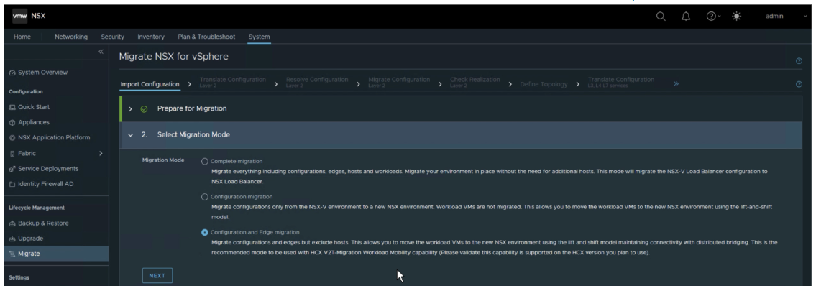Open the Security tab

(x=113, y=37)
